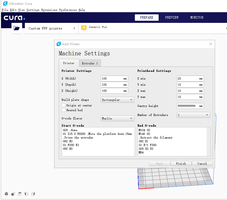227x200 pixels.
Task: Click the Z (Height) input field
Action: (x=115, y=91)
